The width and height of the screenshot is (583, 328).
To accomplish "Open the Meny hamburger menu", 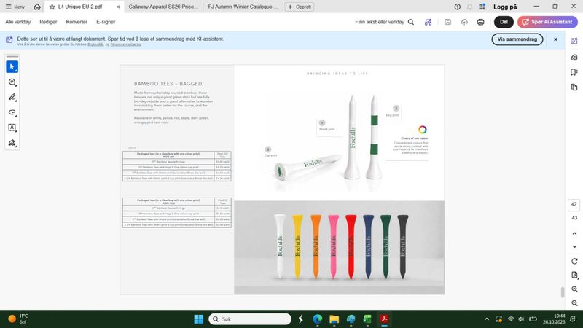I will 15,7.
